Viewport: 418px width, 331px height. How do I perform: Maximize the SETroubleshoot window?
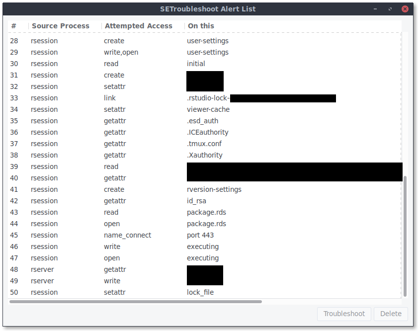(390, 9)
